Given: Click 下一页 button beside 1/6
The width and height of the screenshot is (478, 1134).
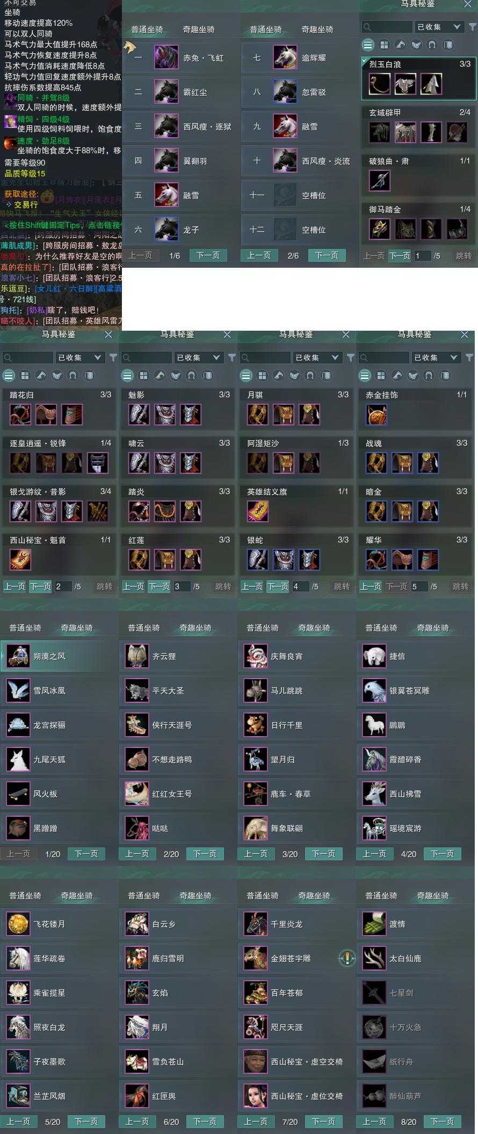Looking at the screenshot, I should (208, 255).
